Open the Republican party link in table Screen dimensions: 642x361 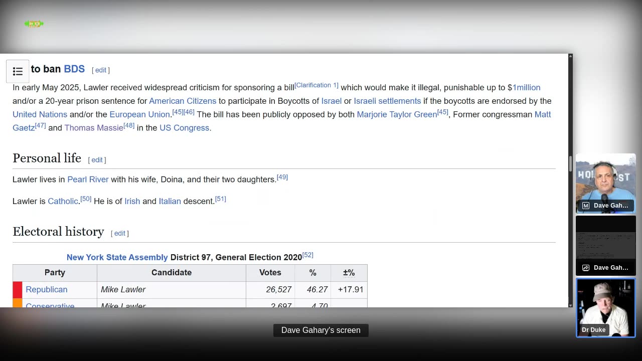click(46, 289)
